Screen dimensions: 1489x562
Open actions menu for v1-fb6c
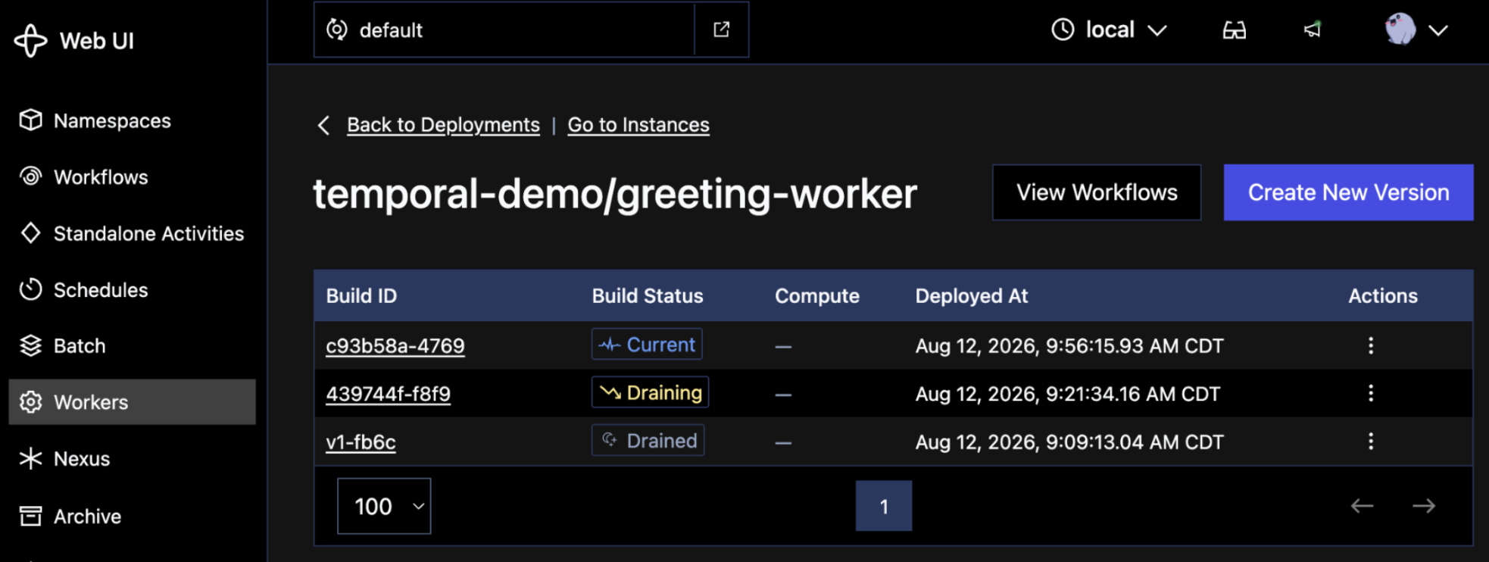(1371, 442)
